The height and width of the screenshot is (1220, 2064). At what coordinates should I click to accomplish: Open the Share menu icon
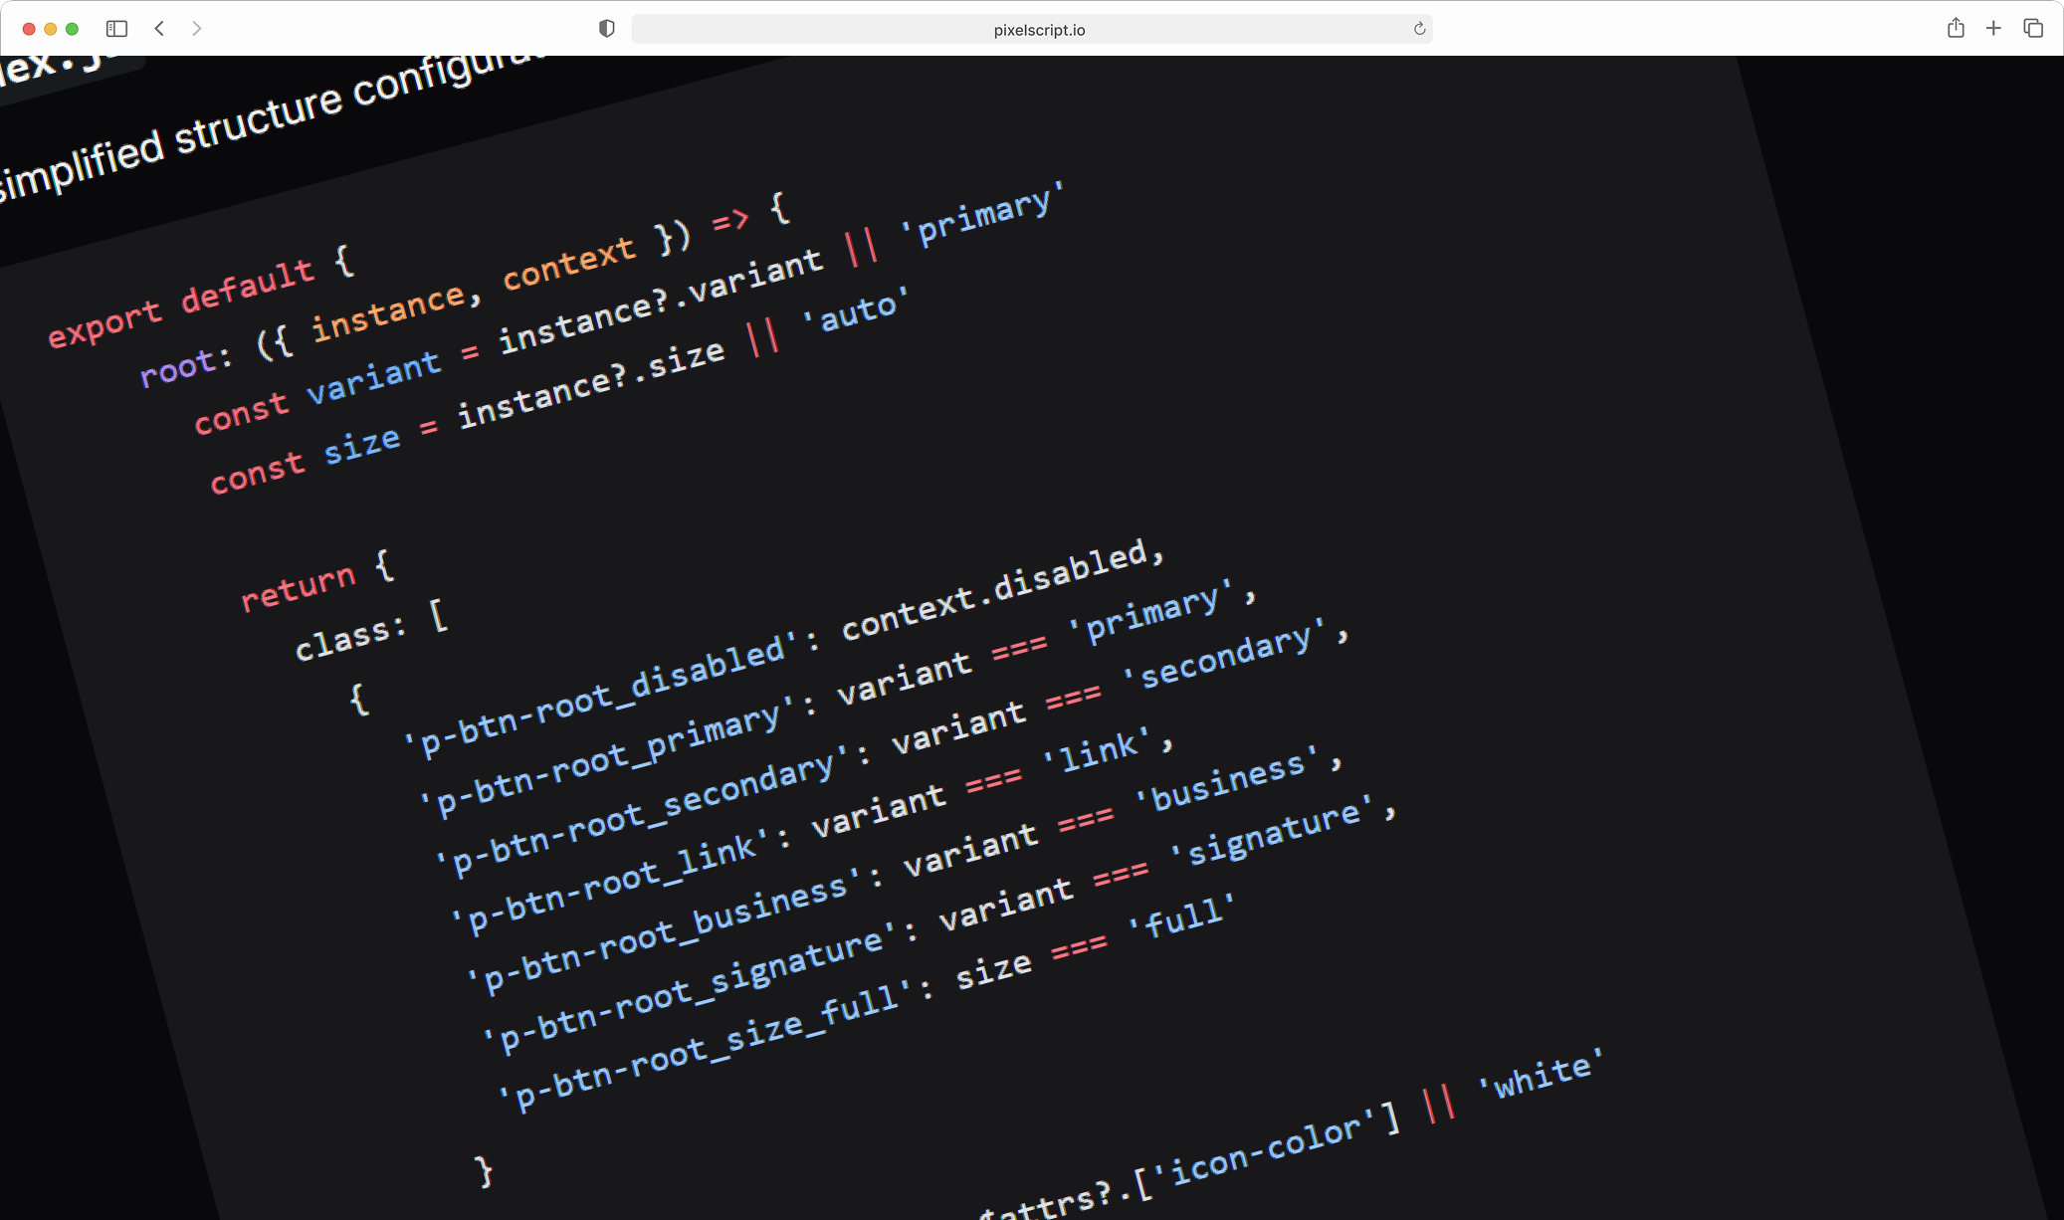1956,28
